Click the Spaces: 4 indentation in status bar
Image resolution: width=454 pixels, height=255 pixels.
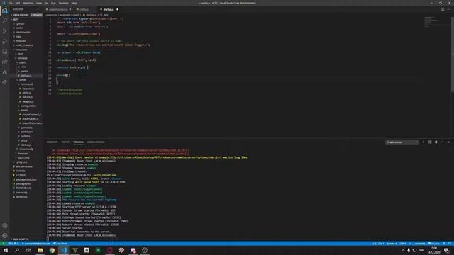(x=392, y=244)
